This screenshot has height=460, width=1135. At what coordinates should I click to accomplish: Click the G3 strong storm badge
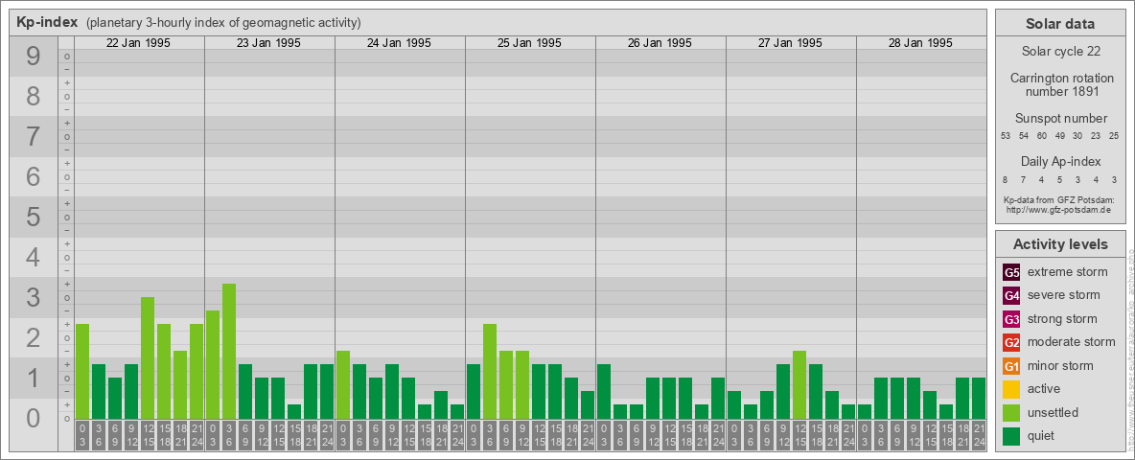tap(1012, 319)
